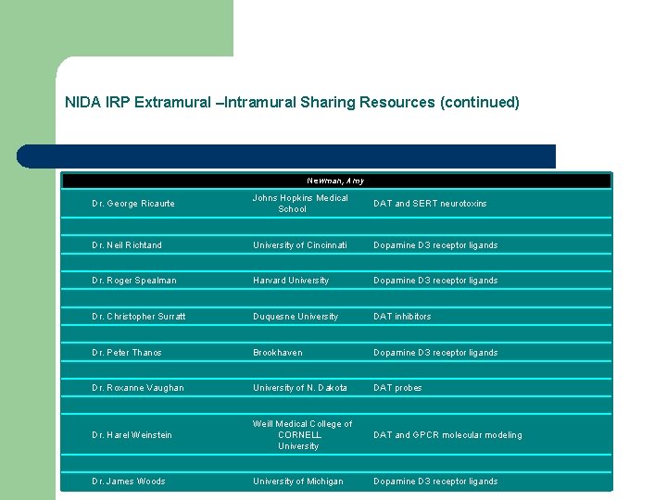This screenshot has height=500, width=667.
Task: Click the name Dr. George Ricaurte
Action: click(133, 203)
